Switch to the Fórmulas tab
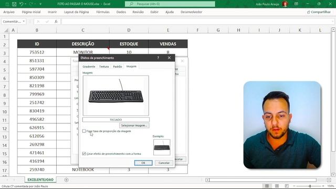This screenshot has height=189, width=336. pos(103,12)
